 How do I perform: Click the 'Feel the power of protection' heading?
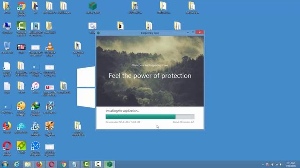(150, 76)
